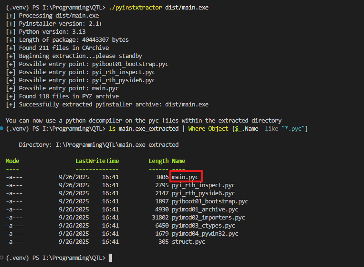Click pyimod01_archive.pyc in the listing

205,210
